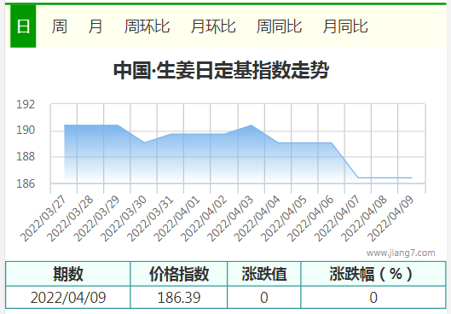Click the 186 y-axis label
The image size is (451, 314).
pos(26,183)
